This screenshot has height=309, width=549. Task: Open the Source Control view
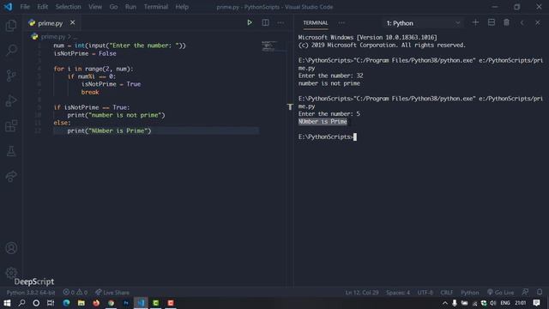pos(11,76)
